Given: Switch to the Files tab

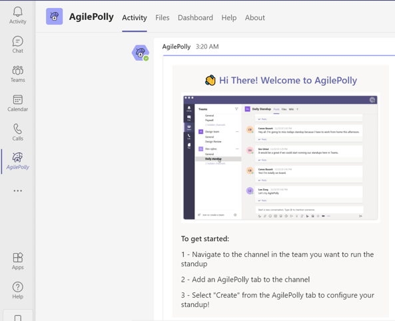Looking at the screenshot, I should [163, 17].
